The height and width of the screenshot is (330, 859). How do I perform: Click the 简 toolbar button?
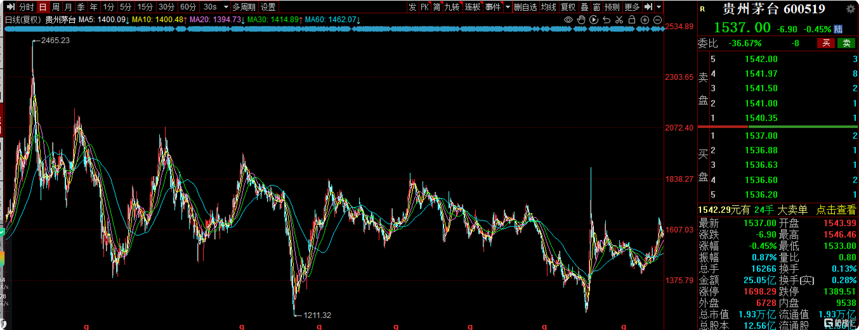[437, 7]
